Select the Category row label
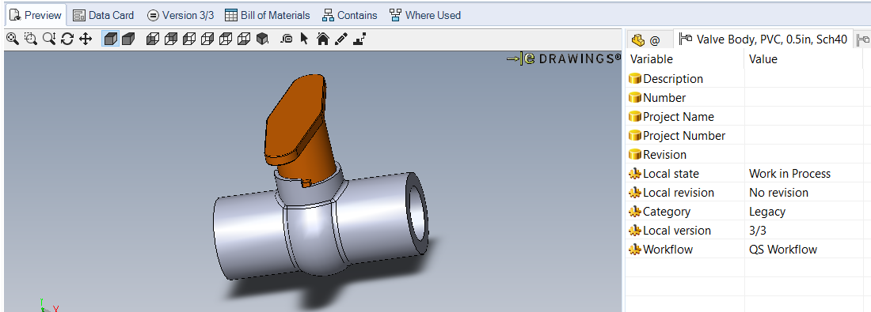871x312 pixels. tap(667, 211)
